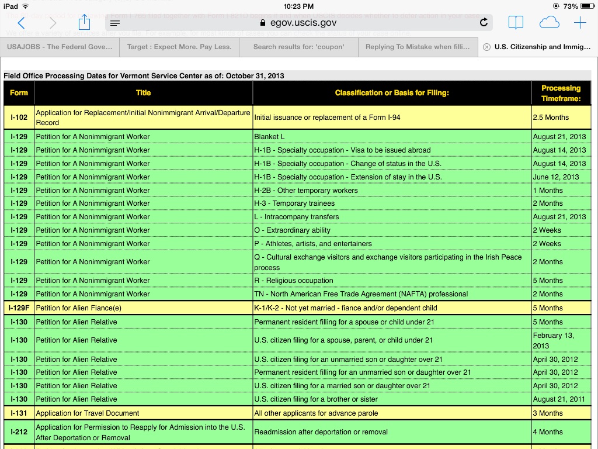Click the 2.5 Months timeframe cell
Screen dimensions: 598x449
(x=561, y=117)
